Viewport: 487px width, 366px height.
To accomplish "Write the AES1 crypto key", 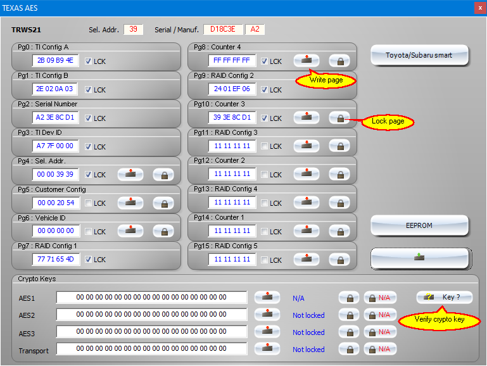I will pos(267,297).
